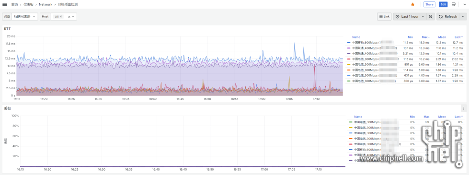Click the 网络质量检测 breadcrumb title
This screenshot has height=175, width=469.
click(x=68, y=4)
